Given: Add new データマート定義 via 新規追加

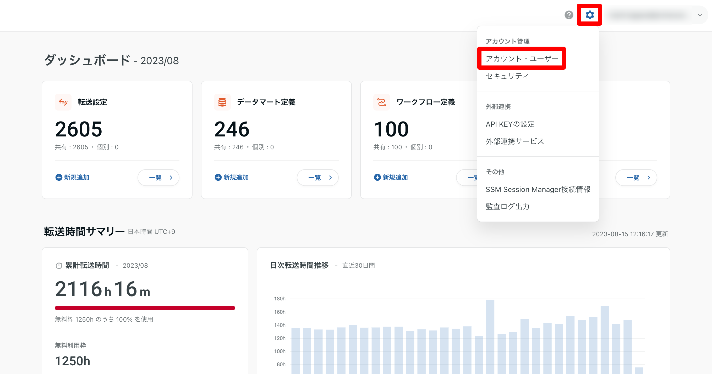Looking at the screenshot, I should click(x=232, y=178).
